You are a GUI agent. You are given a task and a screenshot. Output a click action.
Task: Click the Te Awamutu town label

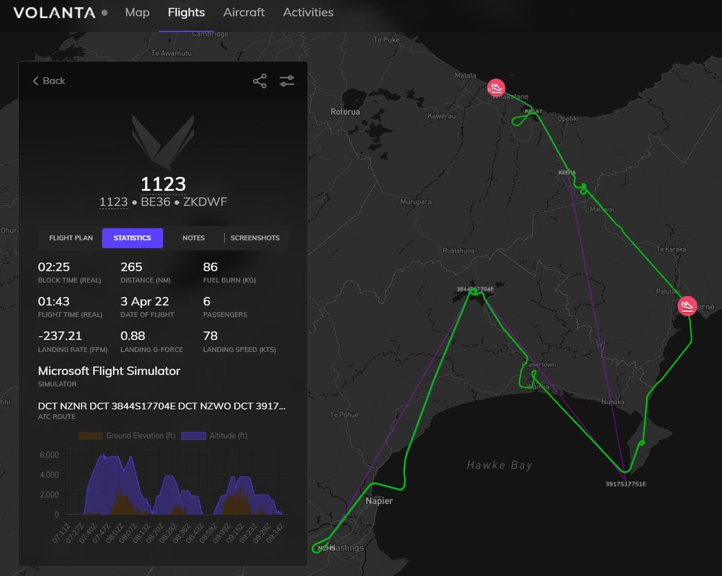click(x=171, y=53)
